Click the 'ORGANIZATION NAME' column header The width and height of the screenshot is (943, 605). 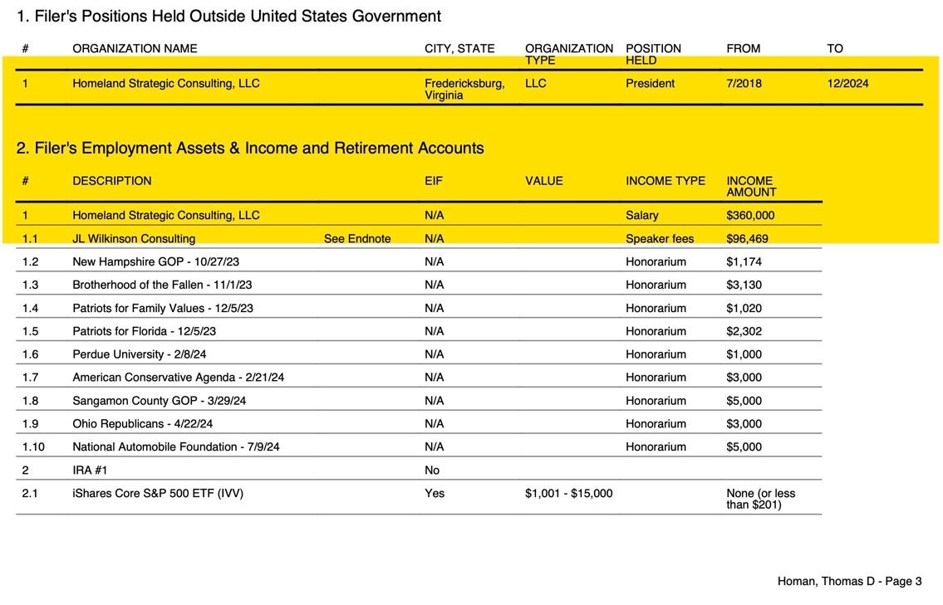[135, 49]
